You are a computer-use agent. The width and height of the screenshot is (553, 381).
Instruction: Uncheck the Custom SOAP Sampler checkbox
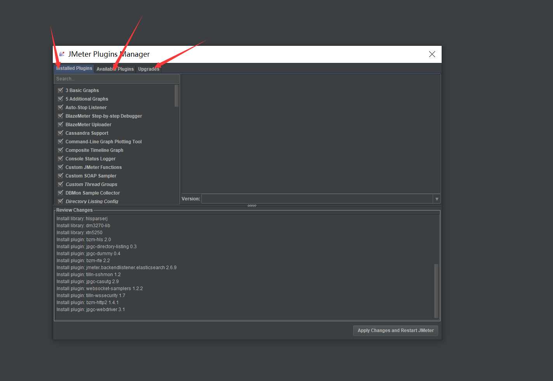(61, 176)
